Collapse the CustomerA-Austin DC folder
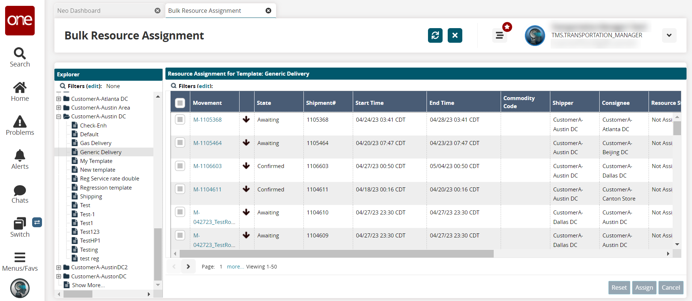 [x=58, y=117]
